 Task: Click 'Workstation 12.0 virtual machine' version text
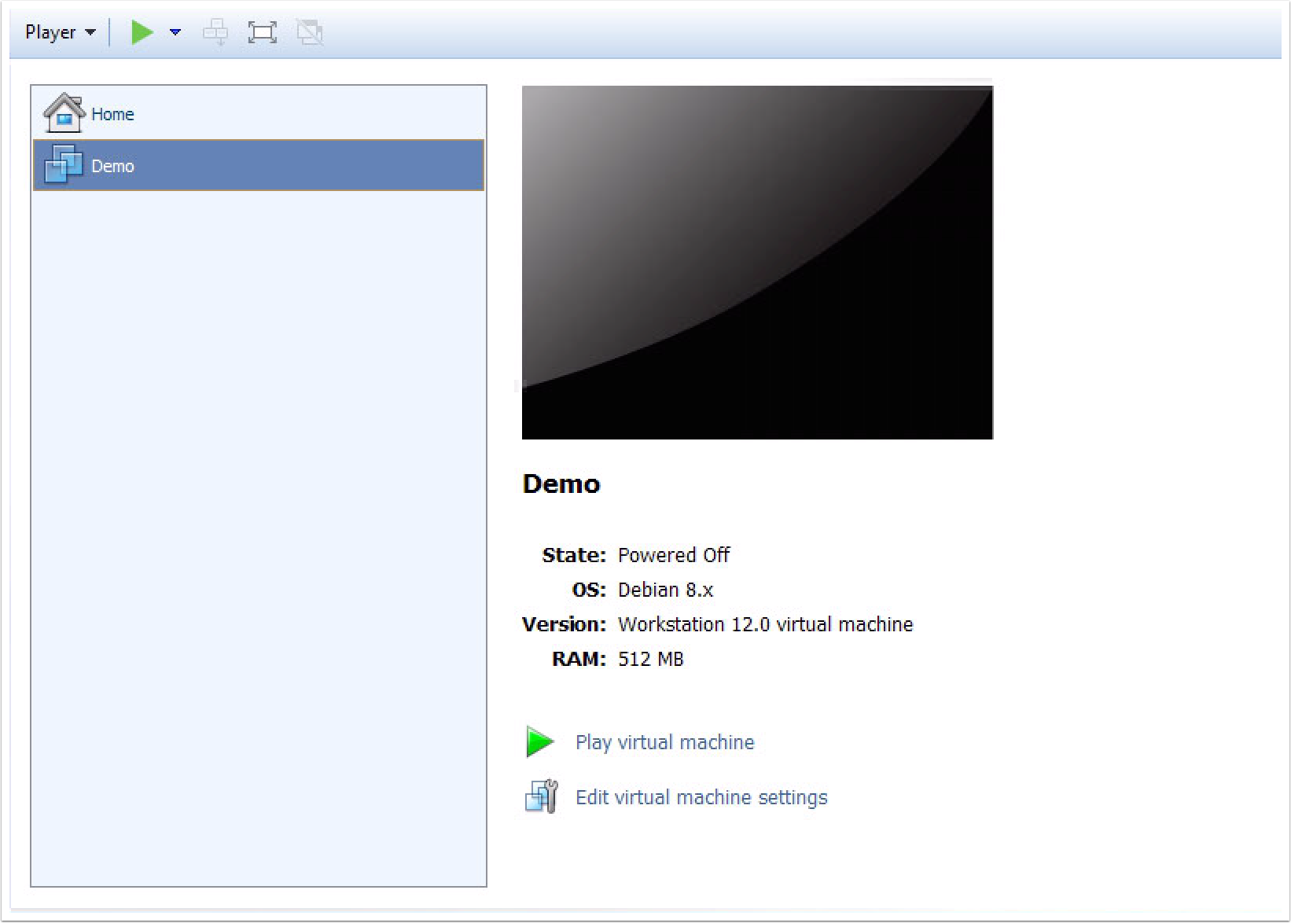pyautogui.click(x=765, y=624)
